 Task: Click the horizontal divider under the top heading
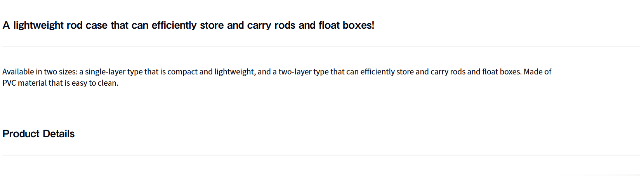[321, 47]
